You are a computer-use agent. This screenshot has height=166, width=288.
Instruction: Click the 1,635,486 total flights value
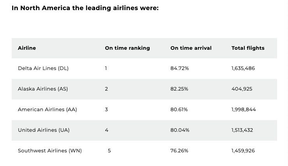tap(243, 68)
